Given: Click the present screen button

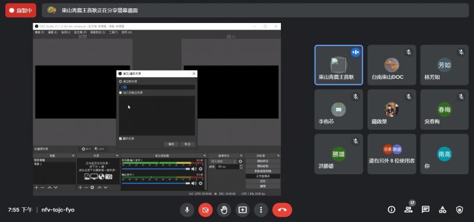Looking at the screenshot, I should tap(242, 210).
